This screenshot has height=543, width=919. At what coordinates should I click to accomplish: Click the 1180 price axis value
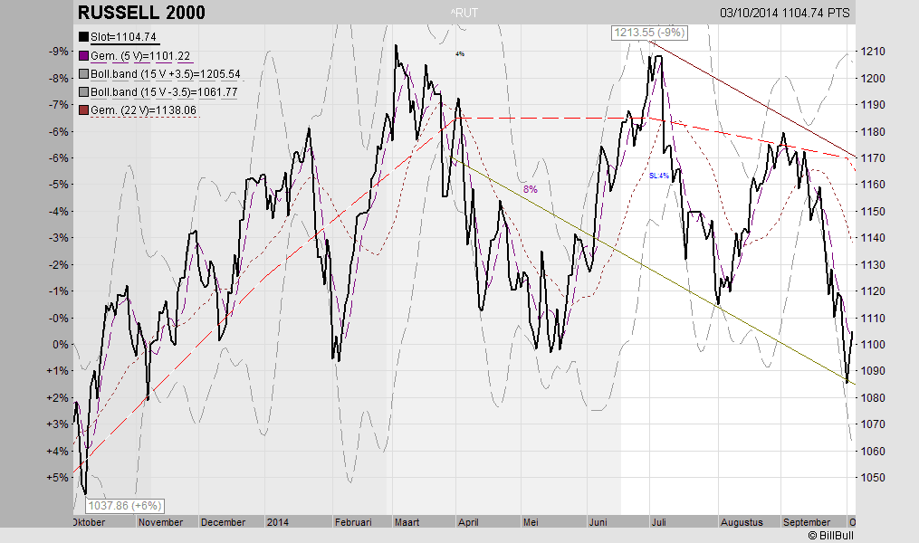(873, 132)
